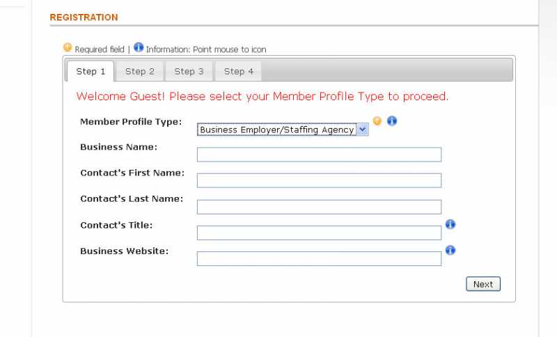Click the REGISTRATION heading

pos(84,17)
